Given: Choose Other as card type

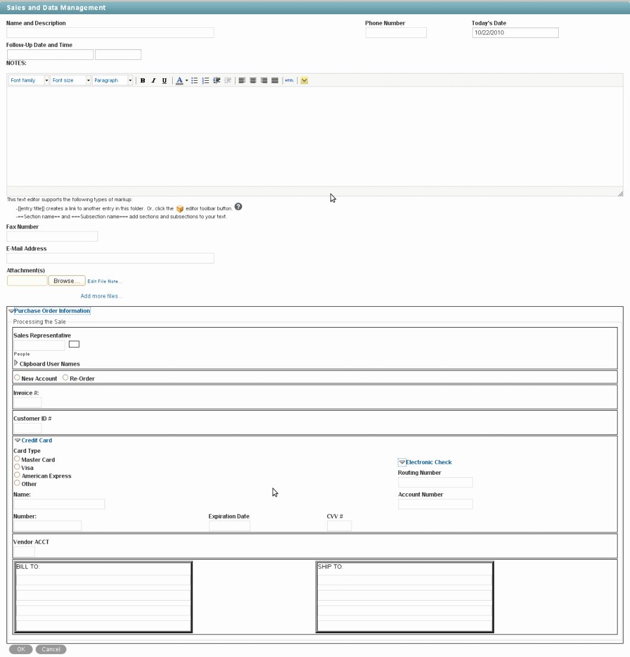Looking at the screenshot, I should pos(17,483).
